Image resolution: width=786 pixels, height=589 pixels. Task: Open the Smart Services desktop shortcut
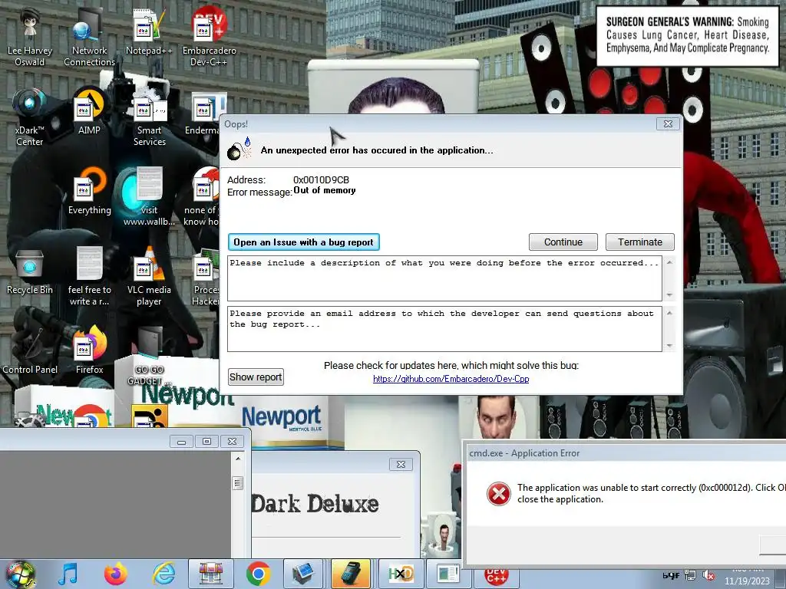coord(149,117)
